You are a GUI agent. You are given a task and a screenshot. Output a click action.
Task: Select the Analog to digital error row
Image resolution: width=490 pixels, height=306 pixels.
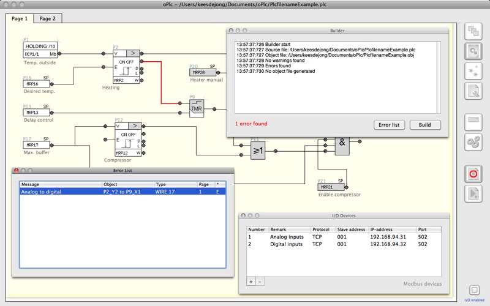click(x=123, y=192)
